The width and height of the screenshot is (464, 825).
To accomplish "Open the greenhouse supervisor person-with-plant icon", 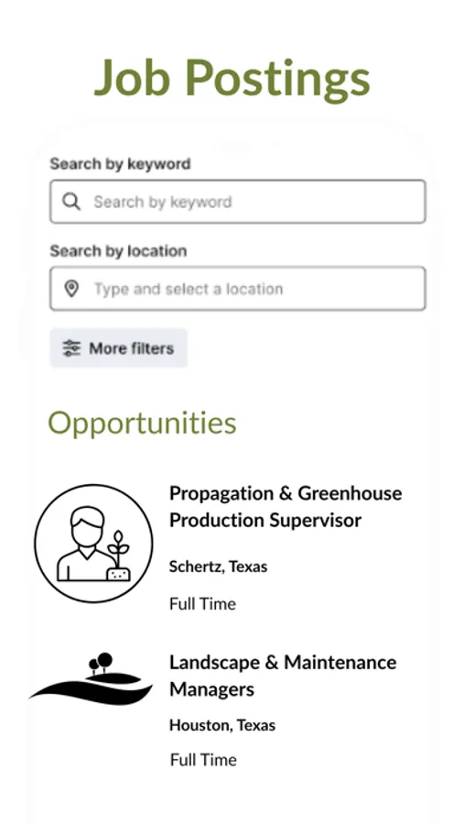I will 93,544.
